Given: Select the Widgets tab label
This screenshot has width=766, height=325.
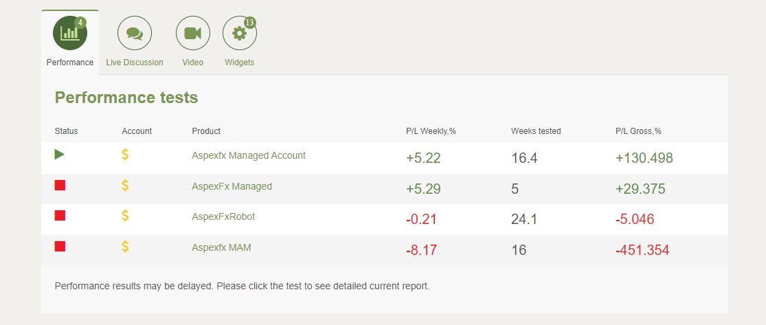Looking at the screenshot, I should (239, 63).
